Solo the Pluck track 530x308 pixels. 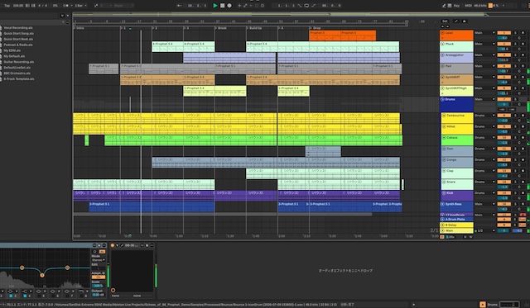click(x=516, y=44)
